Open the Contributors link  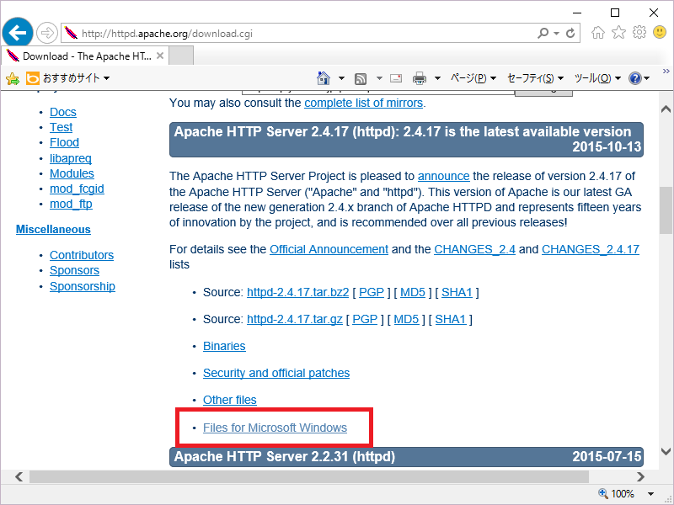coord(82,255)
